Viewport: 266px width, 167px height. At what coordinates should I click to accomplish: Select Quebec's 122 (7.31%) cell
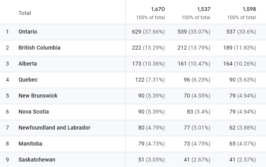coord(150,80)
